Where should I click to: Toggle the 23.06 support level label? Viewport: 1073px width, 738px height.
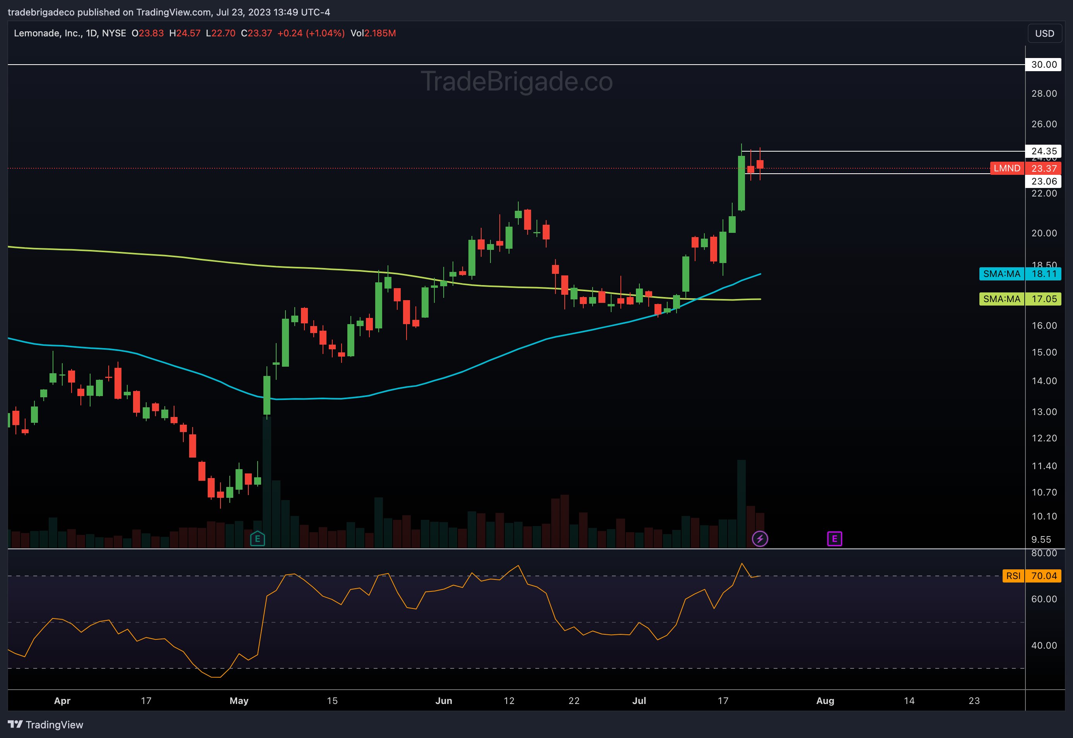(x=1044, y=181)
